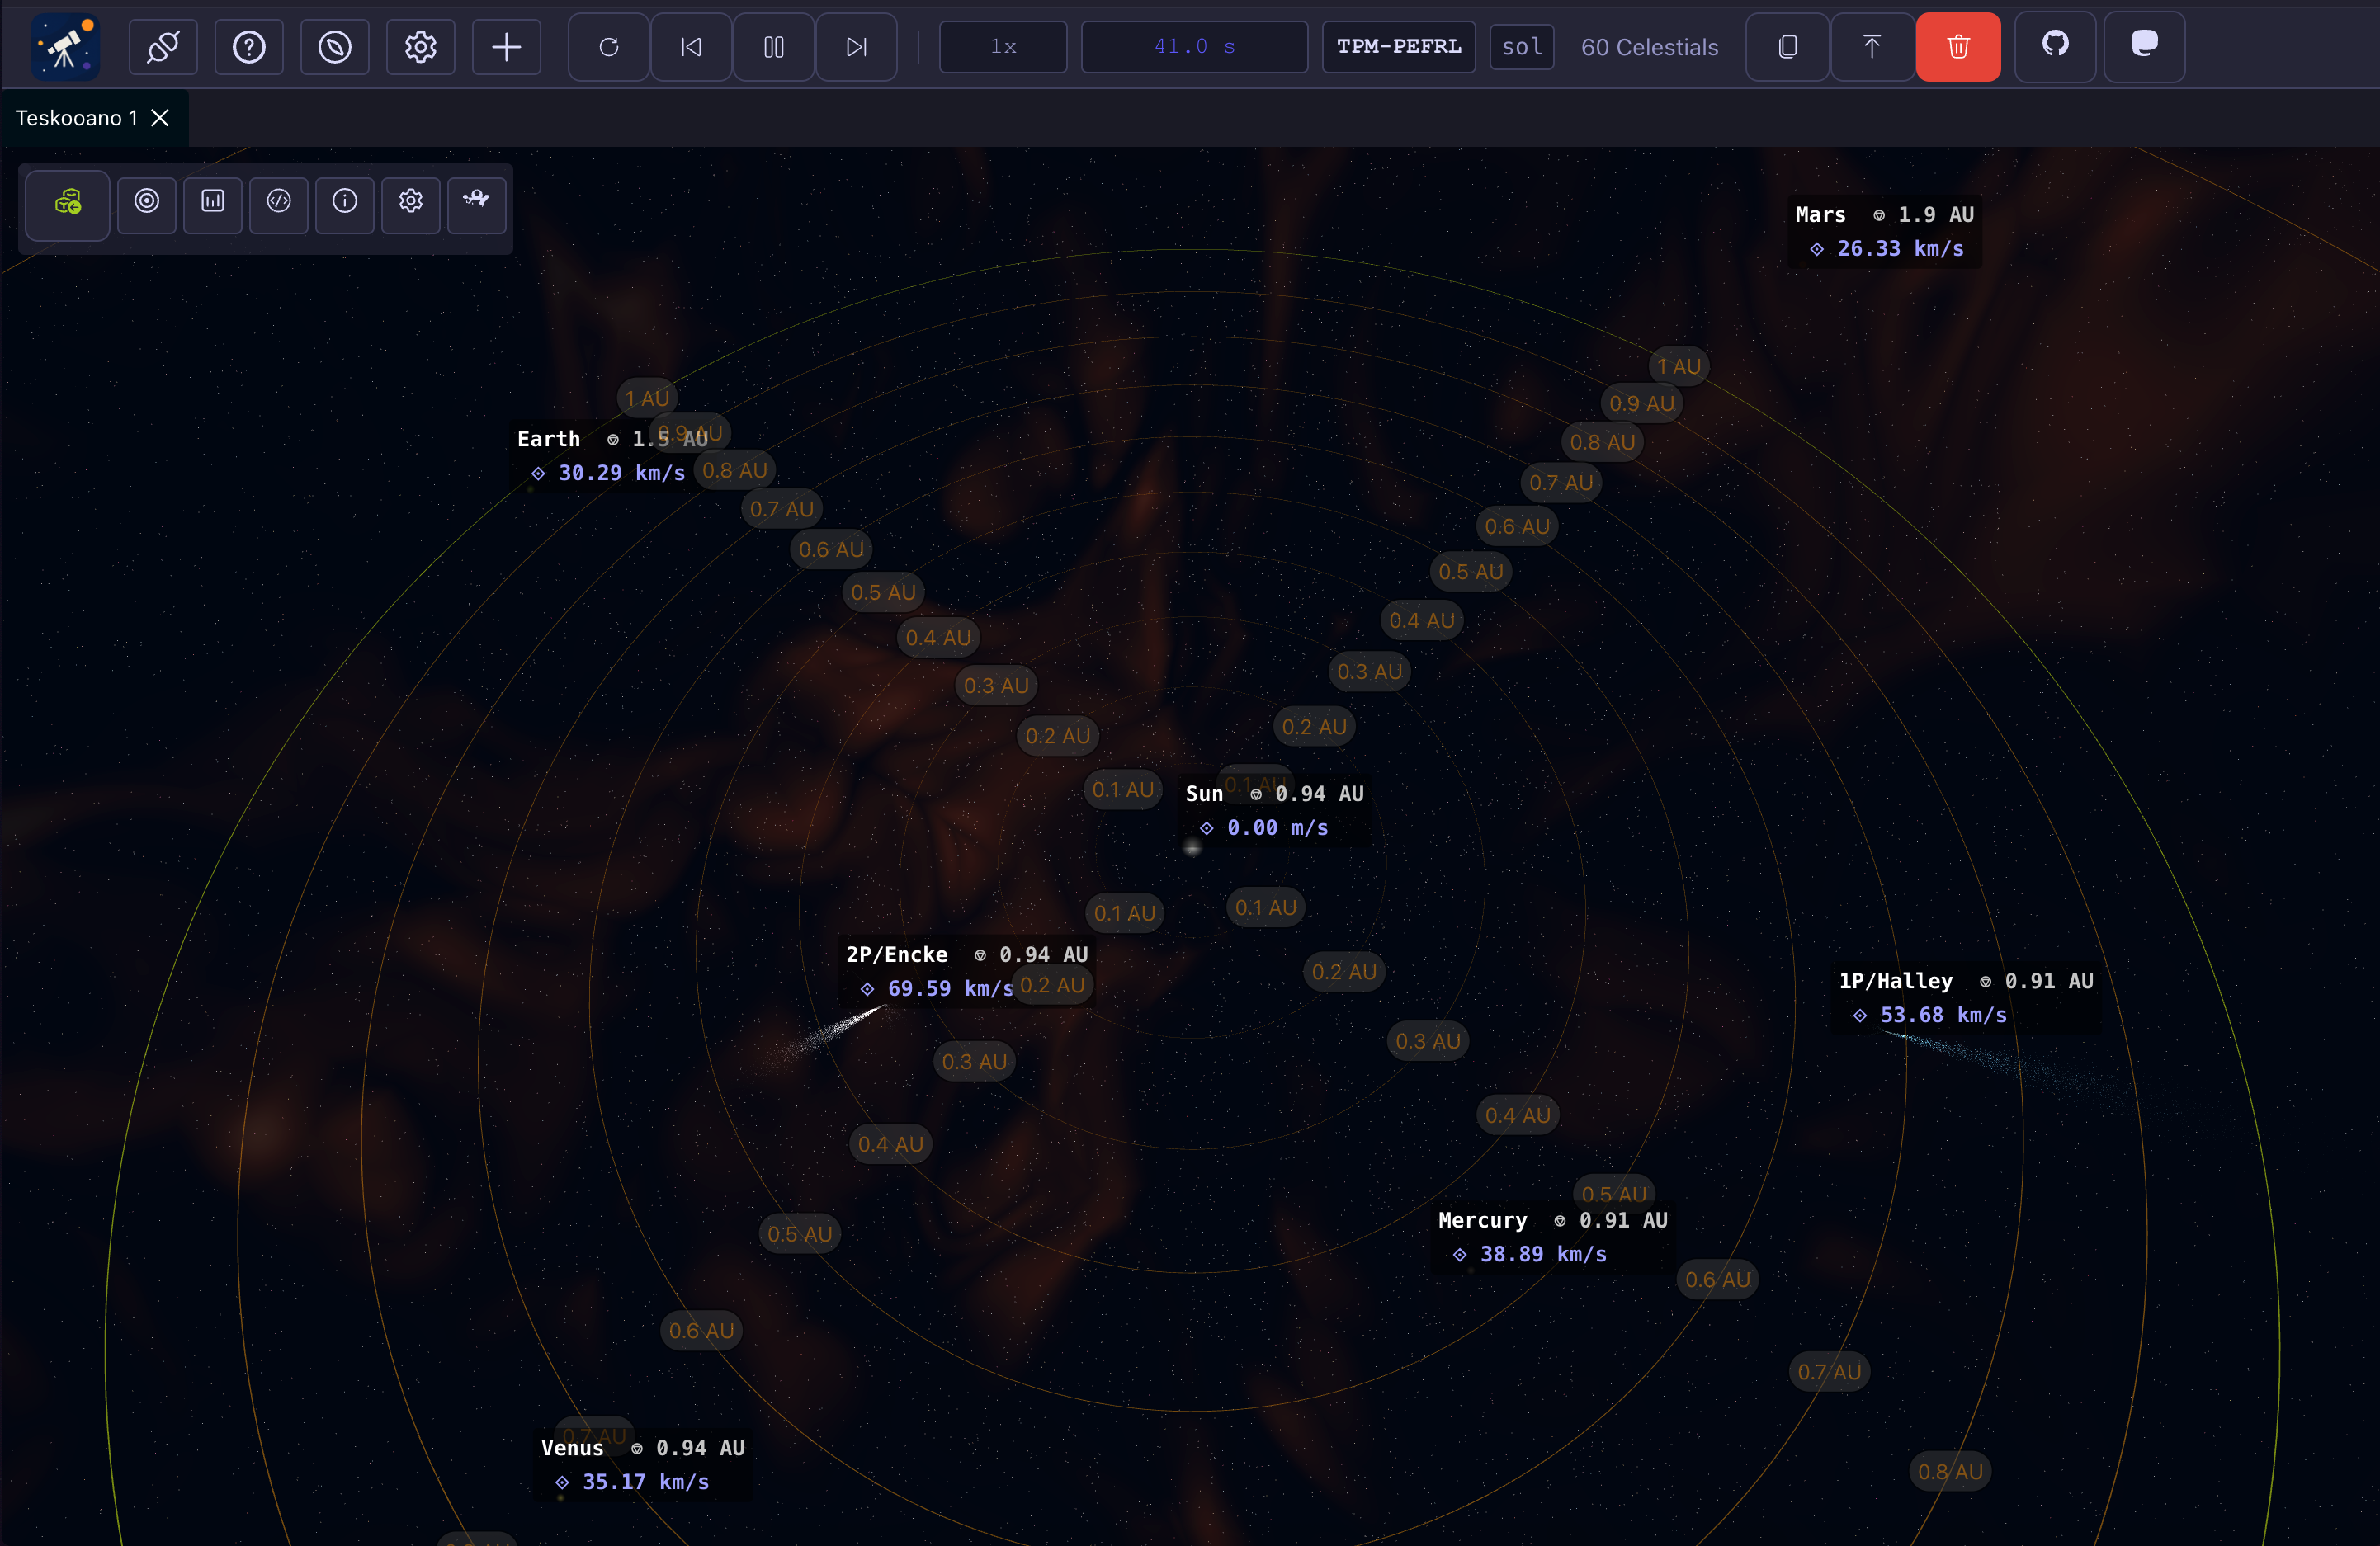
Task: Reset the simulation with the reload button
Action: [609, 47]
